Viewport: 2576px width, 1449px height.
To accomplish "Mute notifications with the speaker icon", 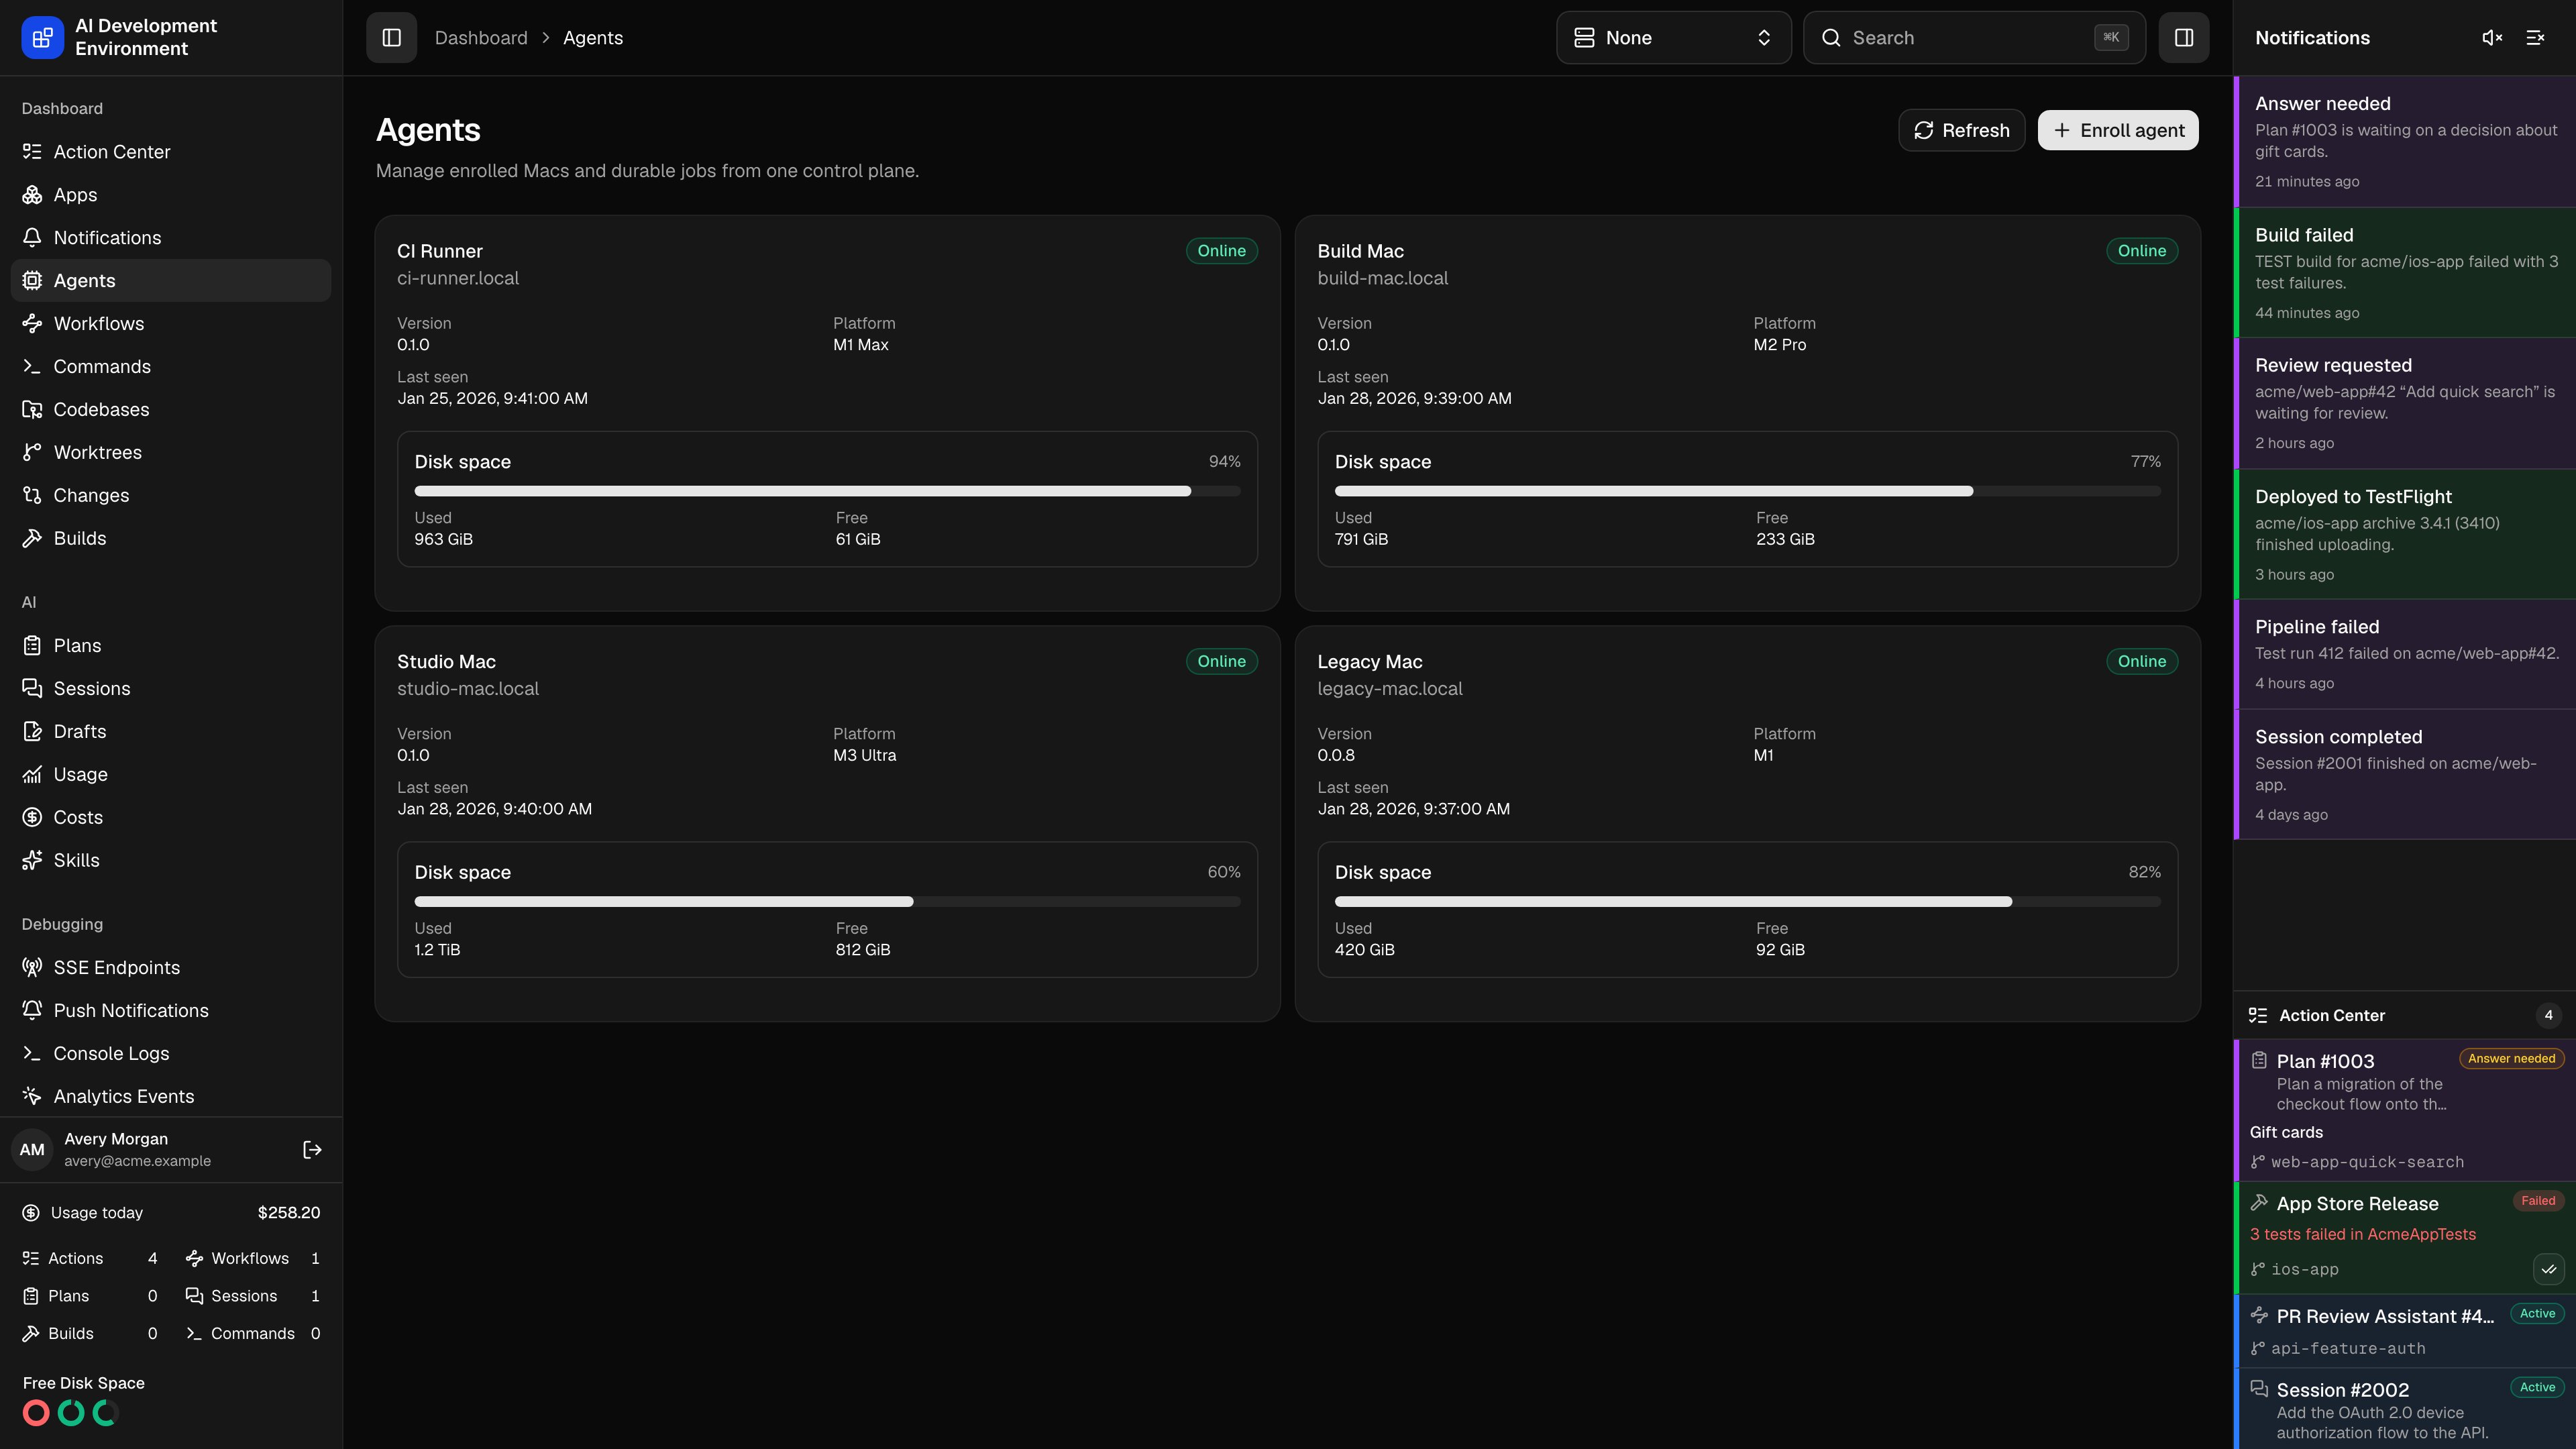I will pyautogui.click(x=2492, y=37).
